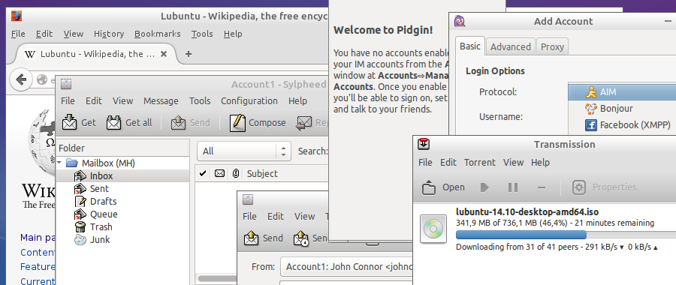Click the Main page Wikipedia link
This screenshot has width=676, height=285.
pyautogui.click(x=38, y=238)
